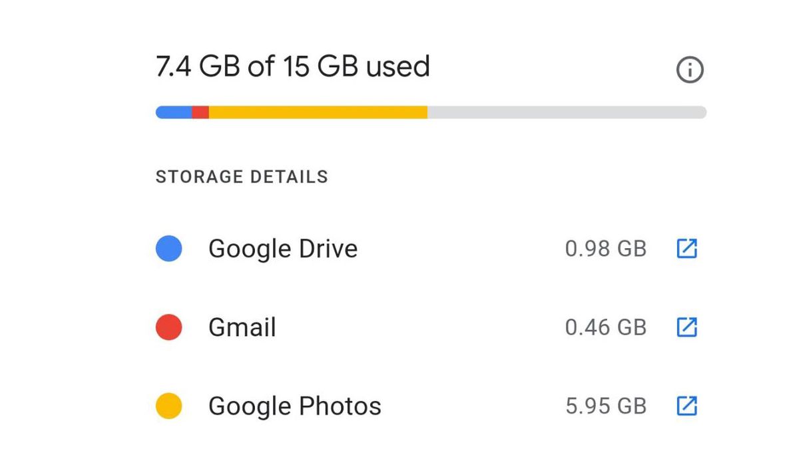The image size is (799, 449).
Task: Select the Google Drive row
Action: (x=400, y=248)
